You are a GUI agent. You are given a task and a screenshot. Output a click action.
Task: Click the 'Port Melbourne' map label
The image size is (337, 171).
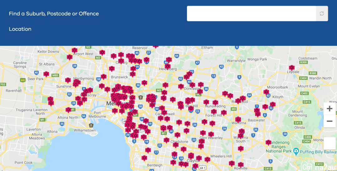point(97,115)
